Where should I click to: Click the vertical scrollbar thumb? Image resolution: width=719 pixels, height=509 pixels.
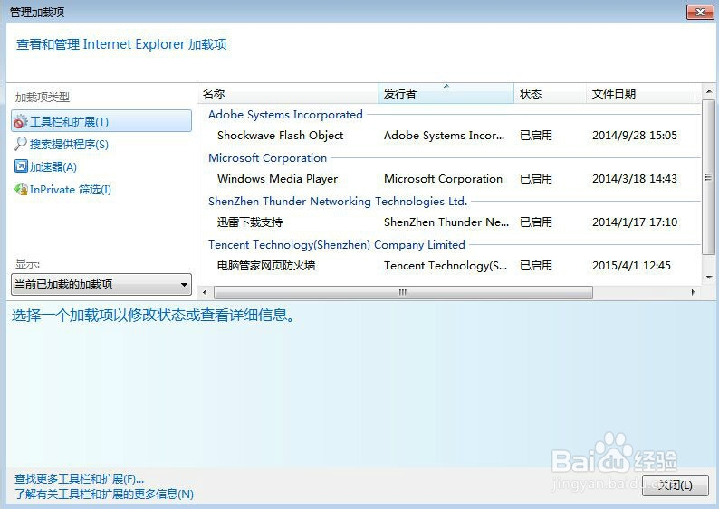click(709, 177)
